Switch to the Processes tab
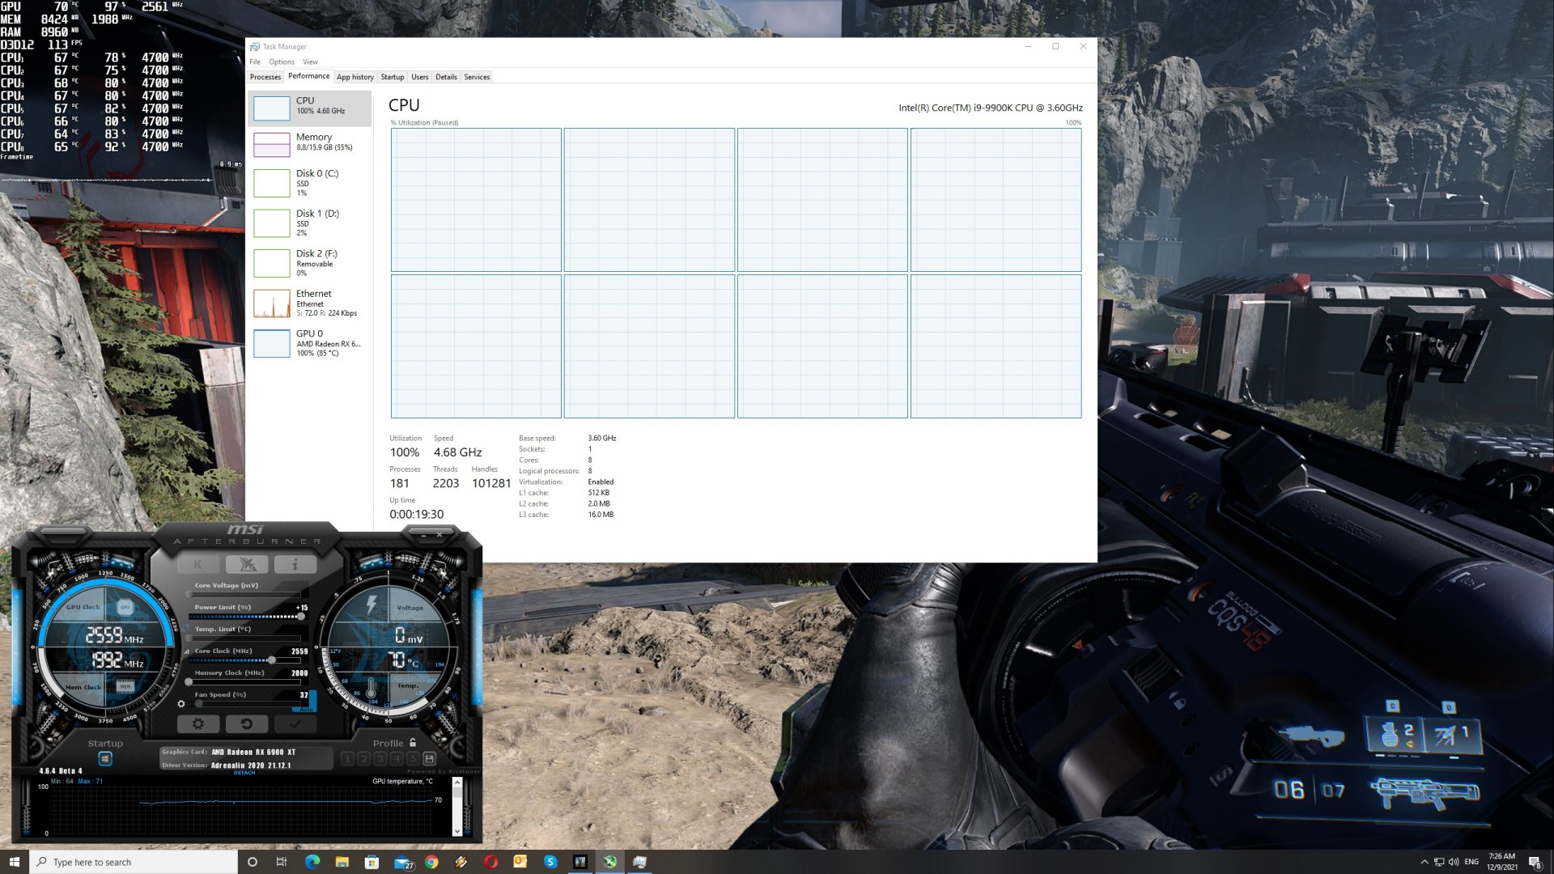Image resolution: width=1554 pixels, height=874 pixels. [x=265, y=76]
